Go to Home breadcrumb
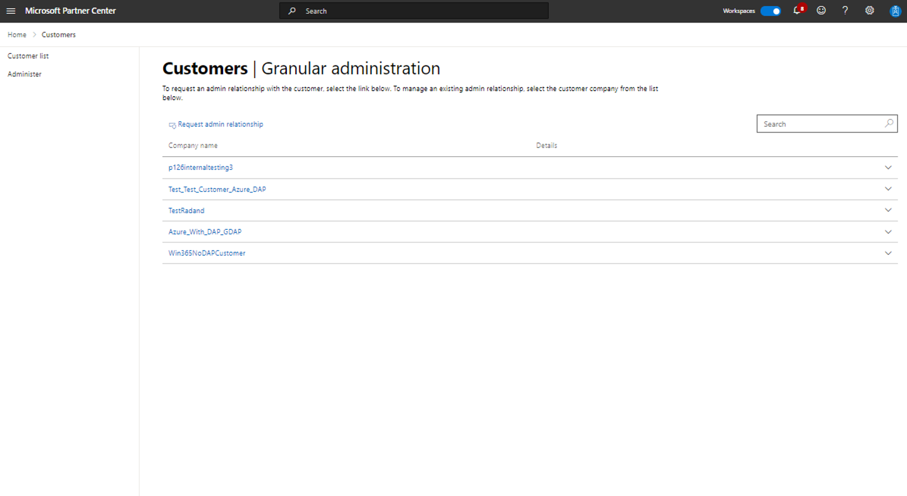907x496 pixels. 17,35
